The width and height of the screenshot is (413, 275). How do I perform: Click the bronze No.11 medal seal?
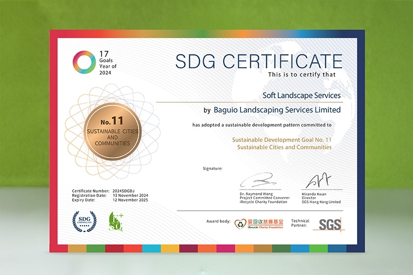tap(113, 132)
